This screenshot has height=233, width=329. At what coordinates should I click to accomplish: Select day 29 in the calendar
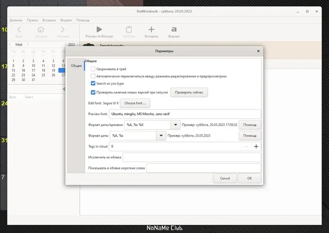pyautogui.click(x=13, y=80)
